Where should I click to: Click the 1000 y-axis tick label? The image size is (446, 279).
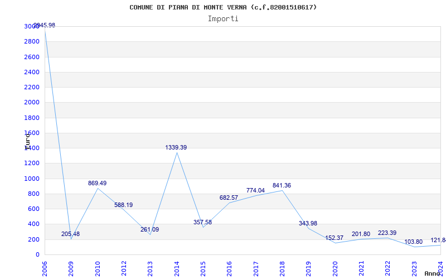pos(31,179)
